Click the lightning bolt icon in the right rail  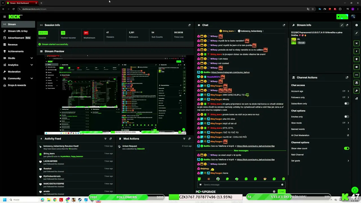tap(357, 51)
